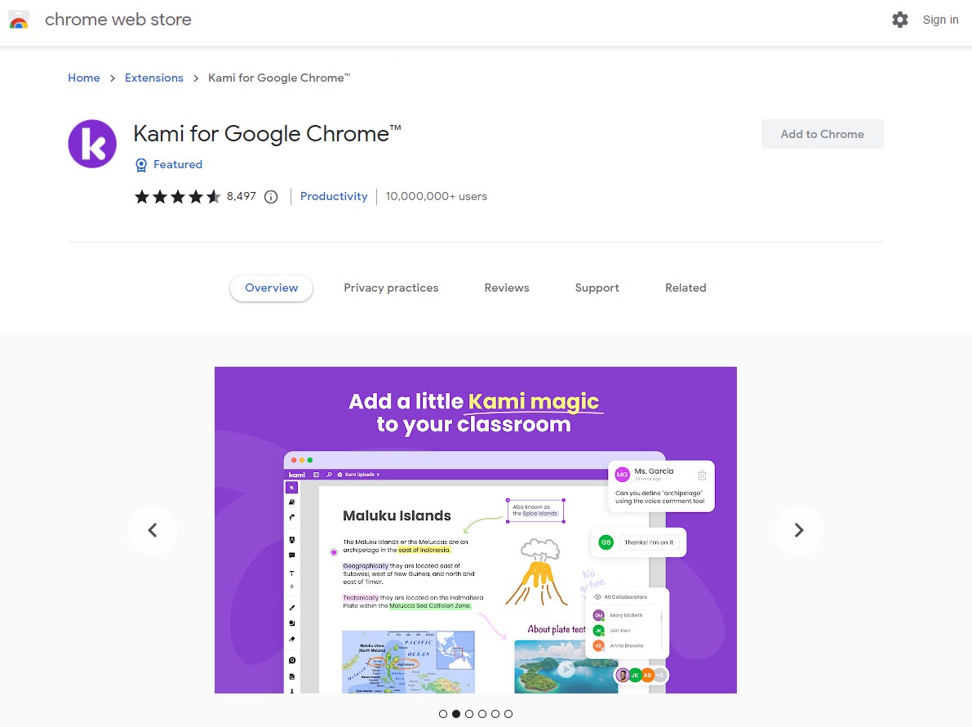
Task: Click the Kami classroom promo screenshot
Action: click(x=476, y=530)
